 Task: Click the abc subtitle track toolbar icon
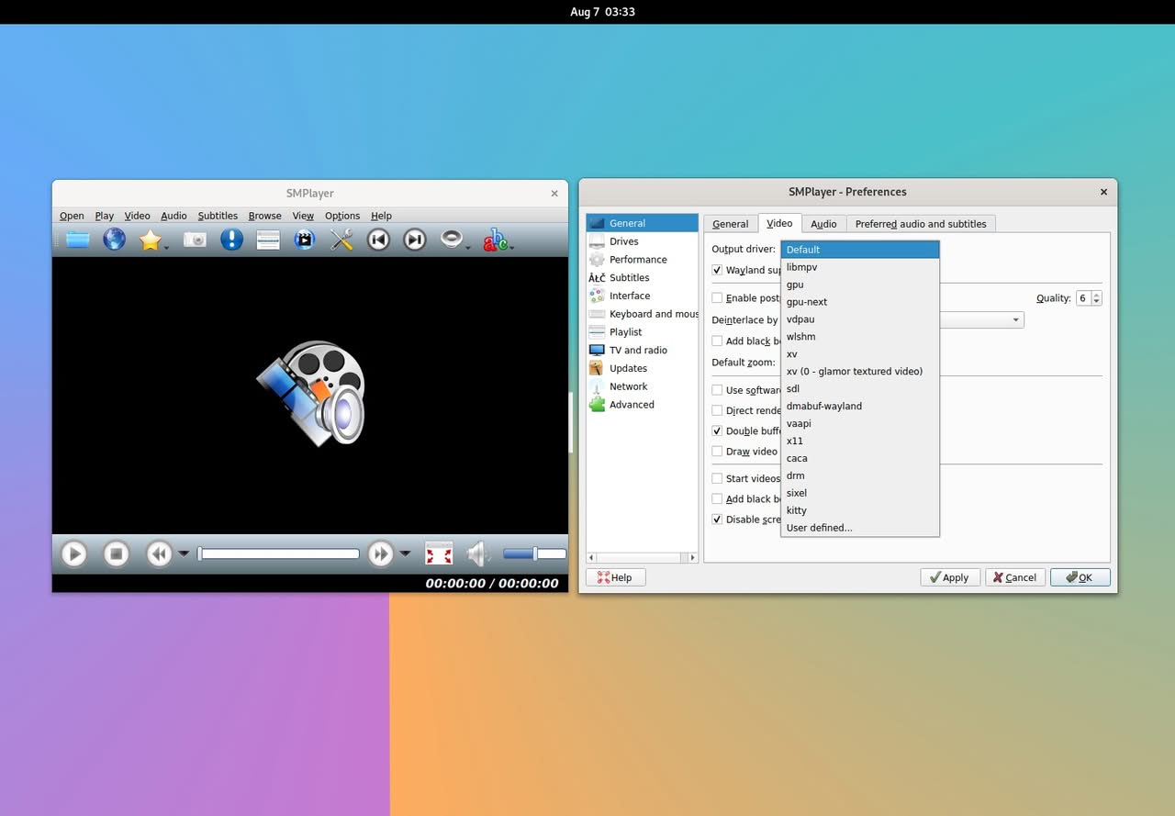(495, 240)
